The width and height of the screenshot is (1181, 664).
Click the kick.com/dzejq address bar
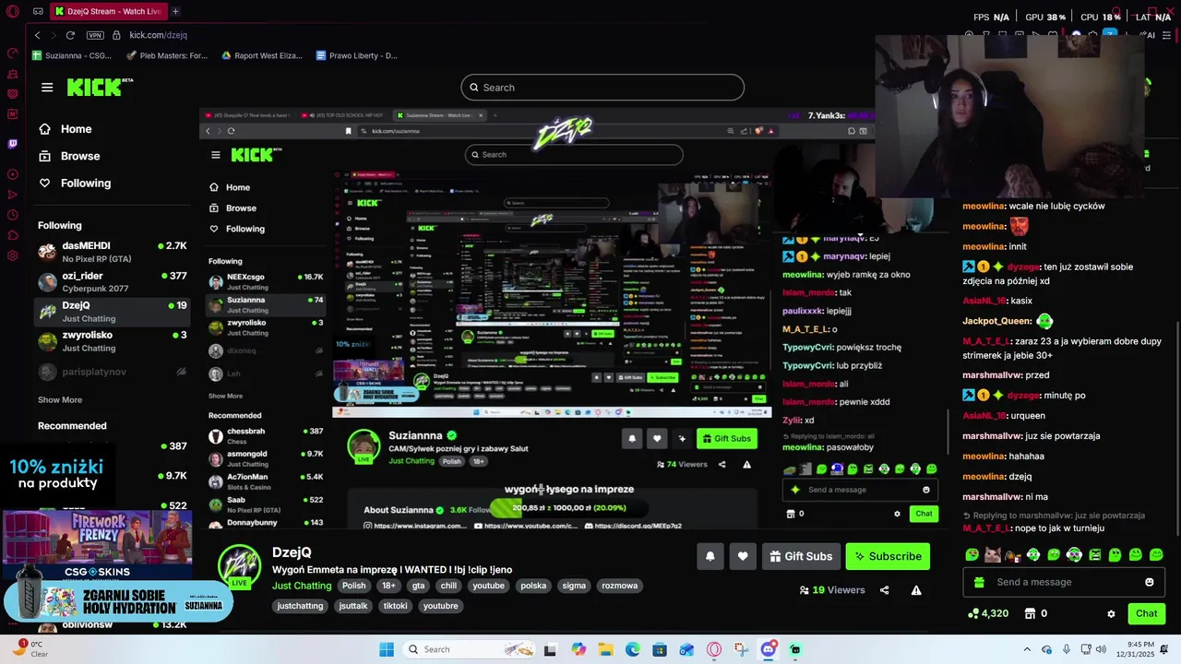(159, 35)
